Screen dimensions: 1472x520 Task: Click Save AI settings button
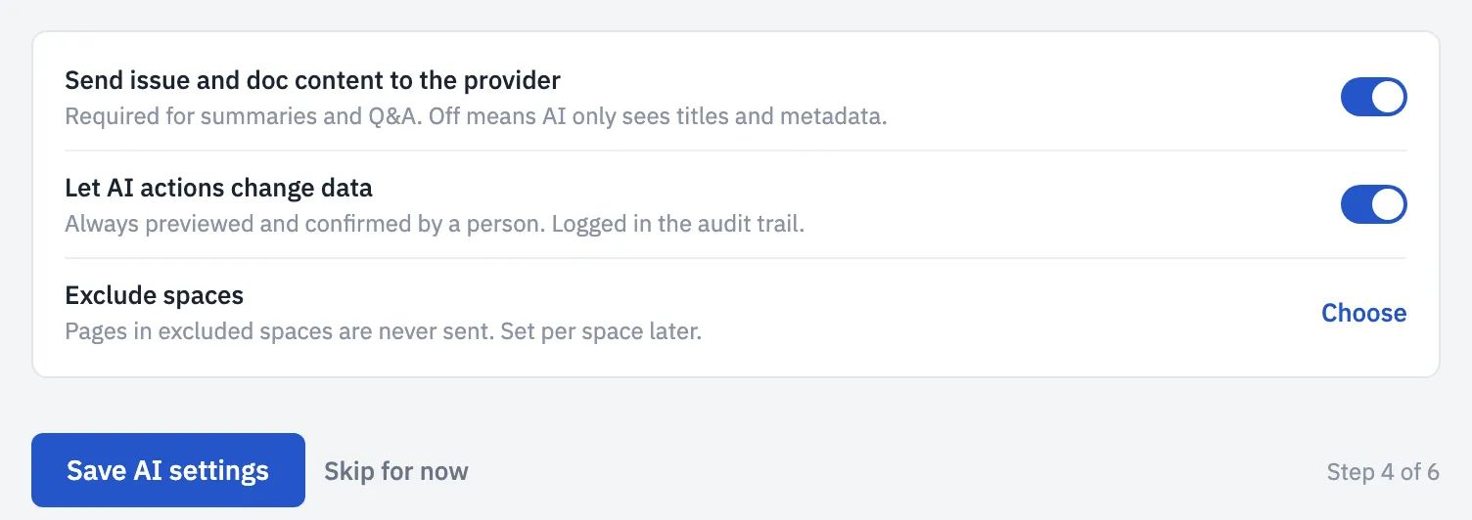(168, 470)
